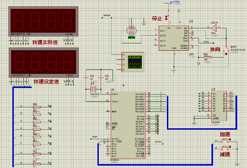Select the U2 74LS245 buffer chip

tap(219, 106)
